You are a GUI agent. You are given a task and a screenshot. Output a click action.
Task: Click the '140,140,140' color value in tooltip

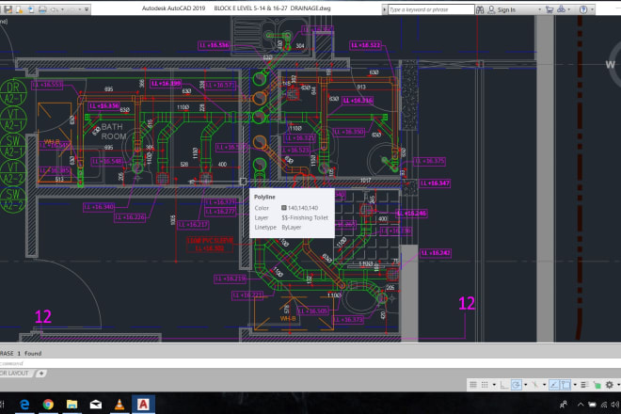point(303,208)
